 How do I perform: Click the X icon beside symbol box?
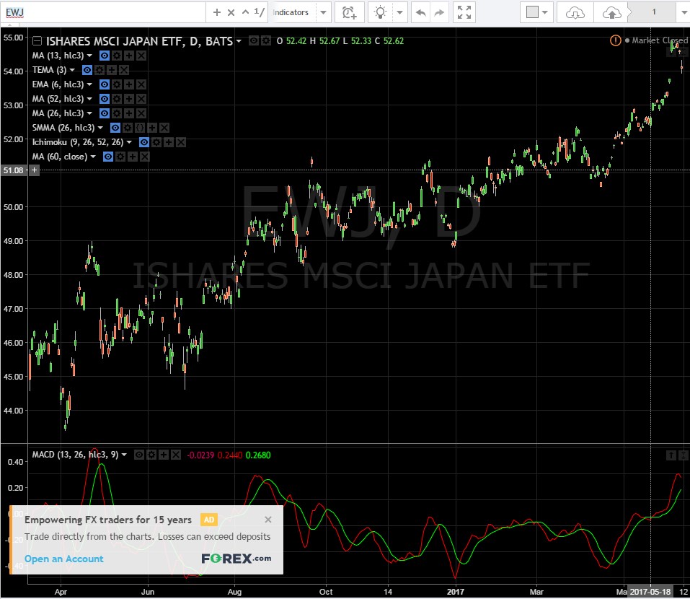pos(231,12)
